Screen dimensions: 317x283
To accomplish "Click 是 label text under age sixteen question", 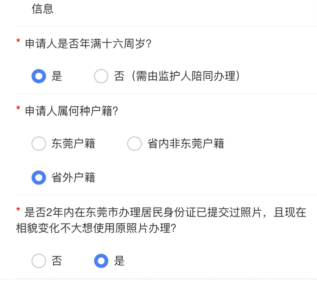I will coord(57,76).
